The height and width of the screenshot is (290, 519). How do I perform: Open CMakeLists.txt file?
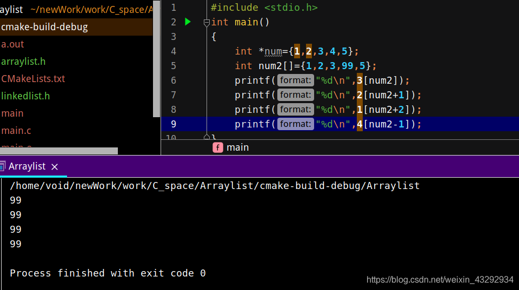(33, 79)
